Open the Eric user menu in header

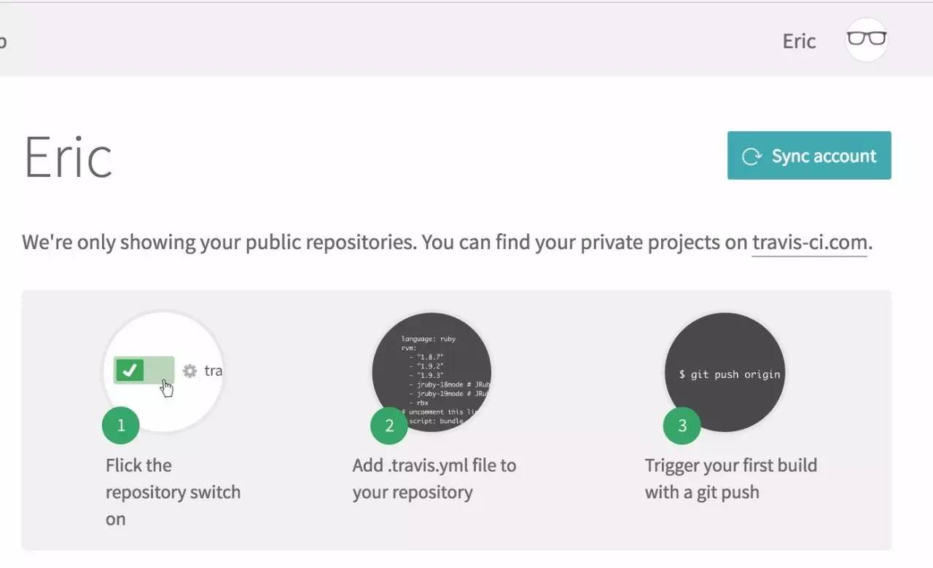[x=799, y=41]
